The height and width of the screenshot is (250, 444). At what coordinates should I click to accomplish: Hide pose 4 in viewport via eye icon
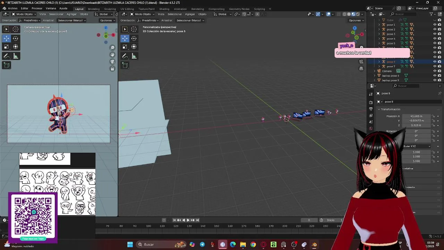(435, 39)
